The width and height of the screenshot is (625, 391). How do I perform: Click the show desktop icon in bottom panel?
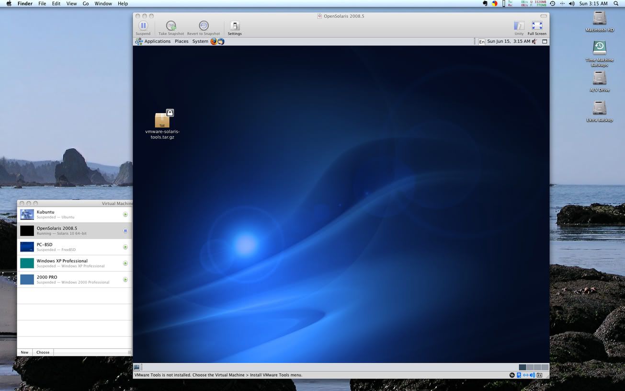pos(137,368)
